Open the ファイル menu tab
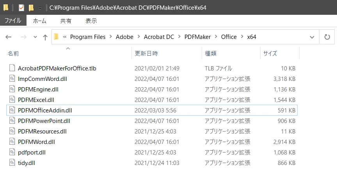 13,21
